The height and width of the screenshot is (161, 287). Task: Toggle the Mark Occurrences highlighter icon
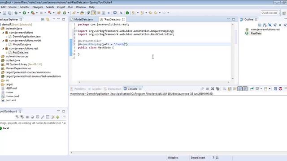point(93,13)
